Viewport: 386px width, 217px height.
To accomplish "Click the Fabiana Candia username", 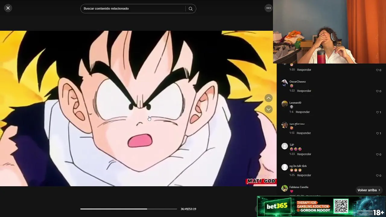I will coord(299,187).
